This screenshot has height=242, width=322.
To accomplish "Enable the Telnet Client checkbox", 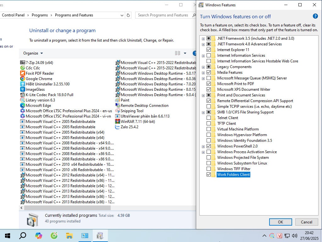I will click(208, 118).
